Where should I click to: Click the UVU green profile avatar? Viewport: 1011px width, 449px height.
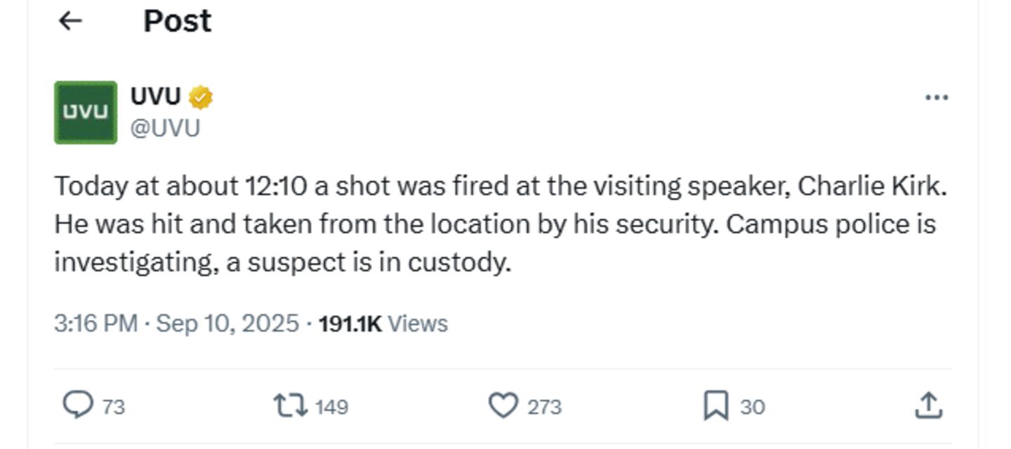pos(86,112)
